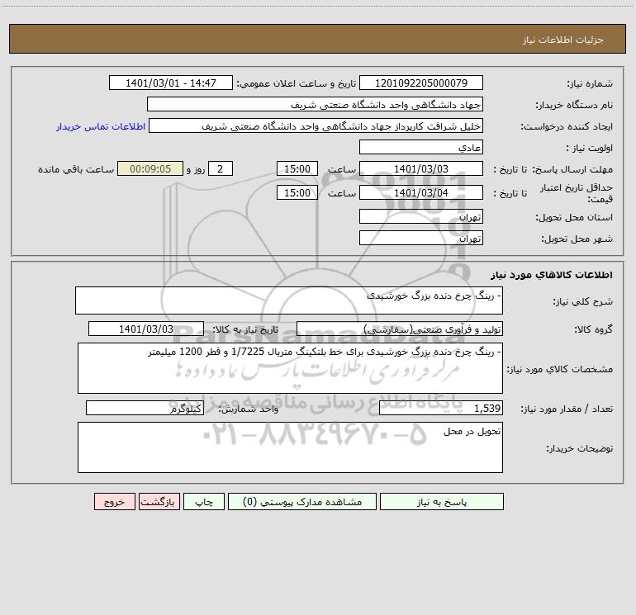Click the label تعداد / مقدار مورد نیاز
The height and width of the screenshot is (615, 636).
point(567,409)
